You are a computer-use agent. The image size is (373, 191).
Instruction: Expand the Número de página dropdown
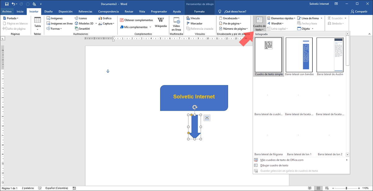coord(233,29)
